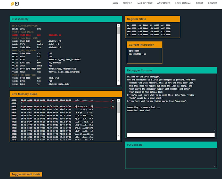This screenshot has height=179, width=222.
Task: Click the square lock icon in header
Action: coord(17,4)
